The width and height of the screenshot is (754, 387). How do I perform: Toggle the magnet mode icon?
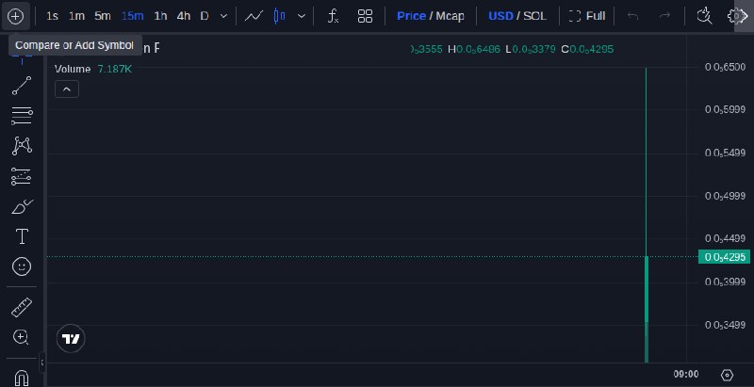tap(22, 378)
